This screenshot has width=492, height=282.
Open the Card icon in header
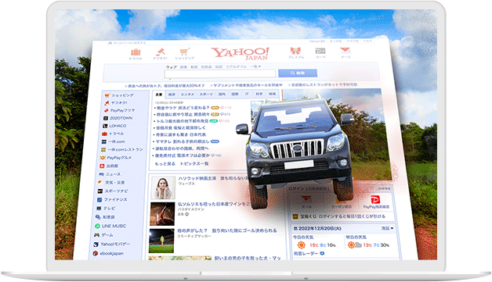(x=320, y=51)
